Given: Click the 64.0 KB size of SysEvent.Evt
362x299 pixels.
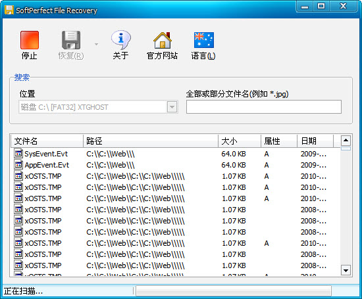Looking at the screenshot, I should coord(234,154).
